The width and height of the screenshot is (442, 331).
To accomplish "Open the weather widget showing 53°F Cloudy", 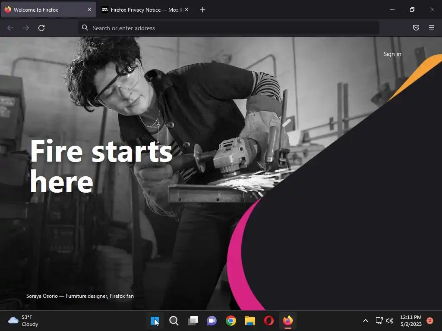I will 23,321.
